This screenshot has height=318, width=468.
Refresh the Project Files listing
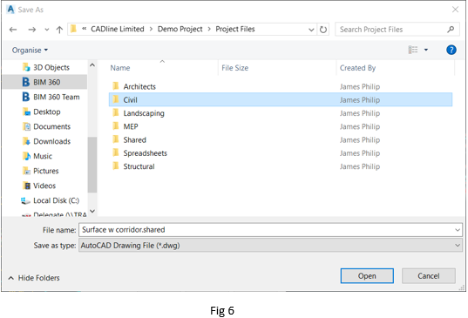click(323, 30)
